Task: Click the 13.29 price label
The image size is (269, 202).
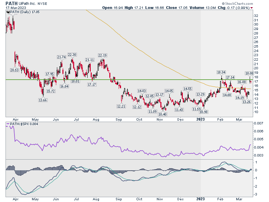Action: [200, 94]
